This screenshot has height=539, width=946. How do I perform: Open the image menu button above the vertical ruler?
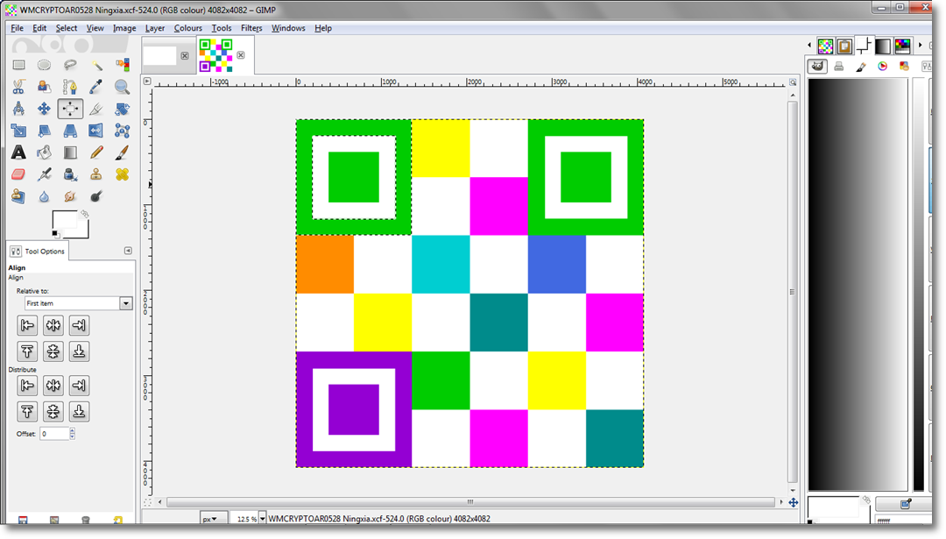[146, 81]
